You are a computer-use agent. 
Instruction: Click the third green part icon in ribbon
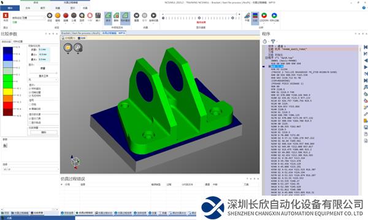coord(125,16)
